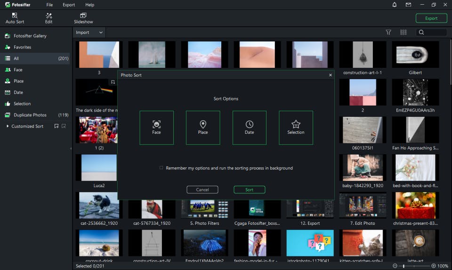452x270 pixels.
Task: Select the 1 (2) thumbnail
Action: (97, 130)
